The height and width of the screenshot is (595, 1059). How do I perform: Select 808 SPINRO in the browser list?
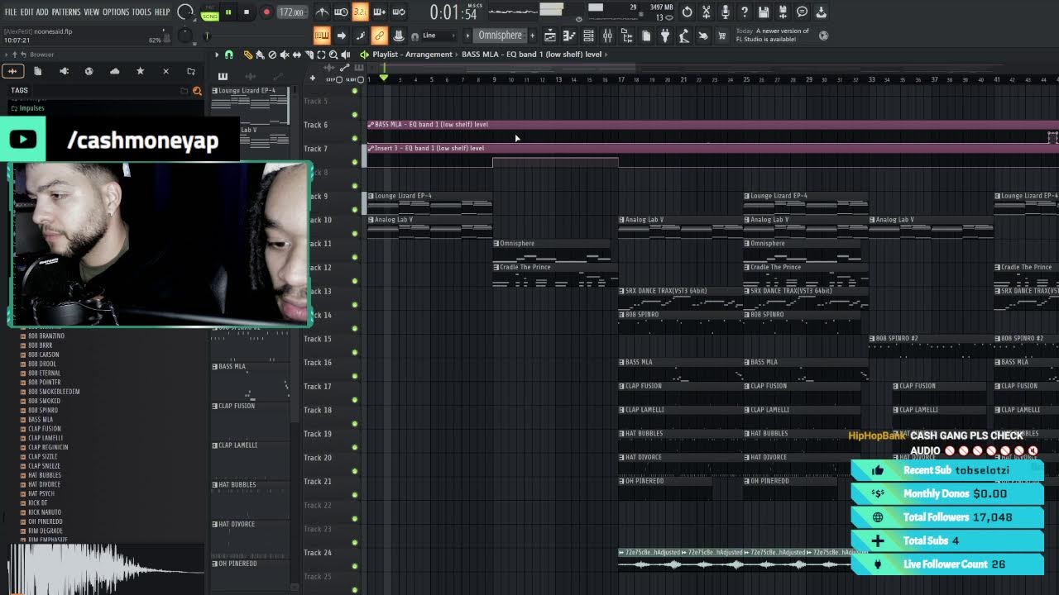43,411
